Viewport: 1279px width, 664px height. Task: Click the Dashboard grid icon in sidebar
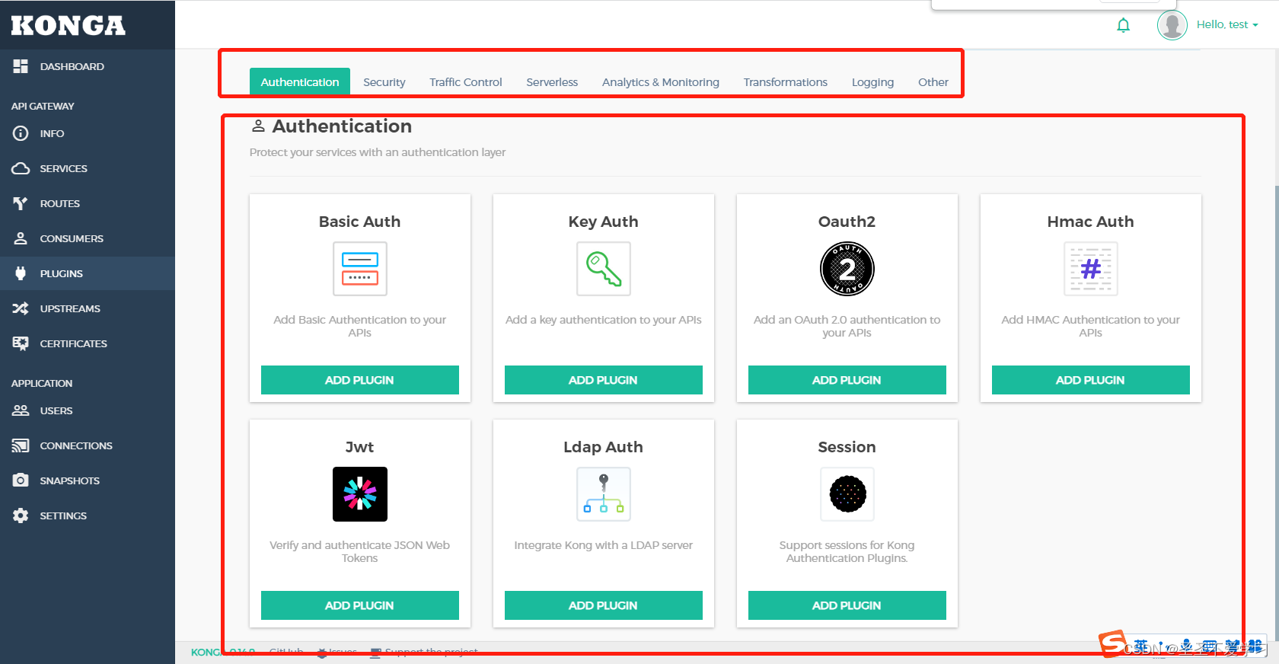pos(21,66)
